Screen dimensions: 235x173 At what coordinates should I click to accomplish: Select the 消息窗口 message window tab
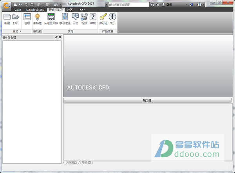[71, 162]
